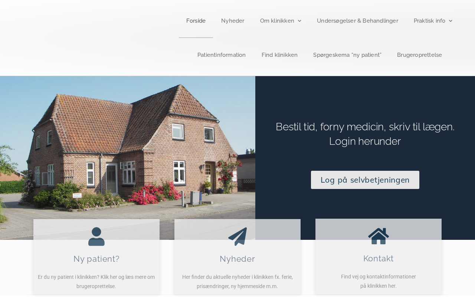Viewport: 475px width, 297px height.
Task: Select Patientinformation menu item
Action: [222, 55]
